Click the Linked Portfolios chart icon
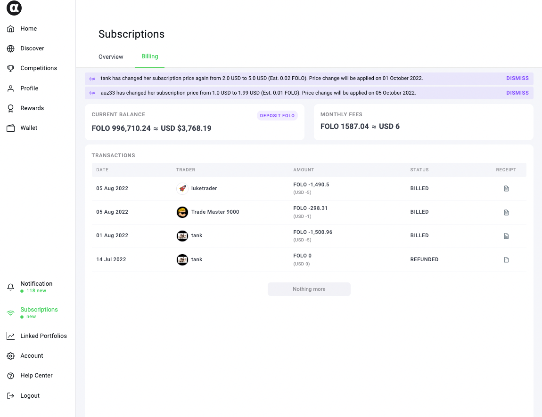542x417 pixels. tap(11, 336)
